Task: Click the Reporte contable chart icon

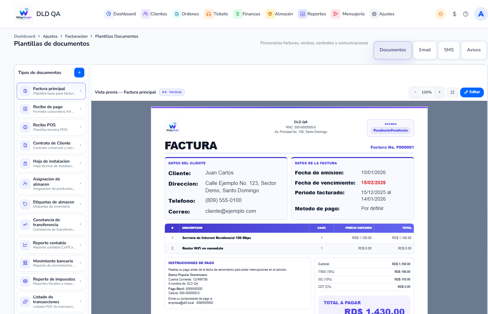Action: 25,245
